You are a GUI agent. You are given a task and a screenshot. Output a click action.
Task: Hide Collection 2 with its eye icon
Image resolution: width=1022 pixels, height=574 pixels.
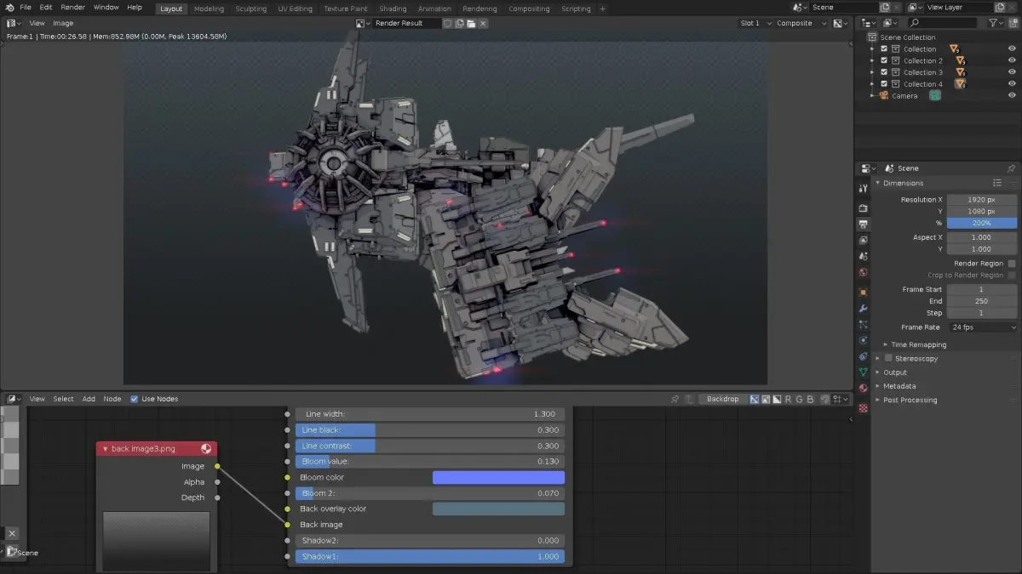click(x=1012, y=60)
